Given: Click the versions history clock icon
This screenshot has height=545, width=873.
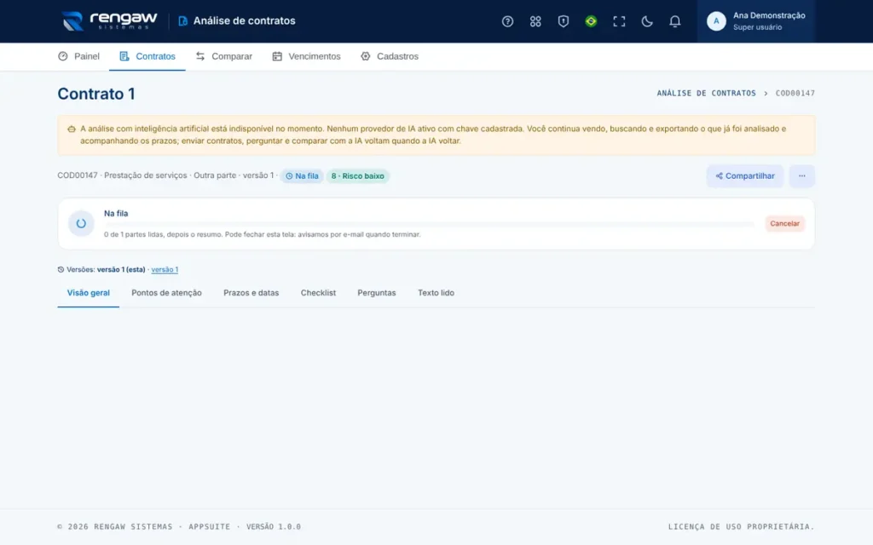Looking at the screenshot, I should tap(61, 270).
